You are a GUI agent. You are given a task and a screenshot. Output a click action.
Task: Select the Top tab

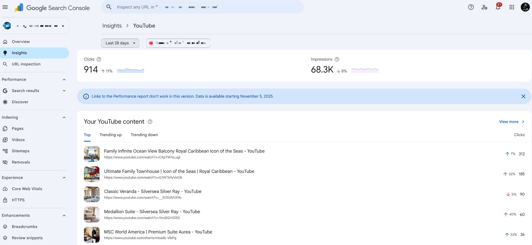pos(87,135)
